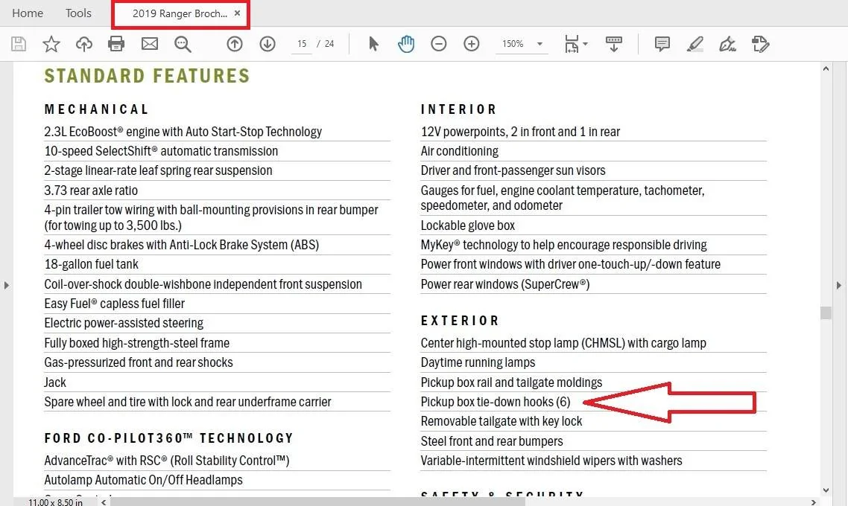Viewport: 848px width, 506px height.
Task: Click 'Lockable glove box' line
Action: tap(468, 225)
